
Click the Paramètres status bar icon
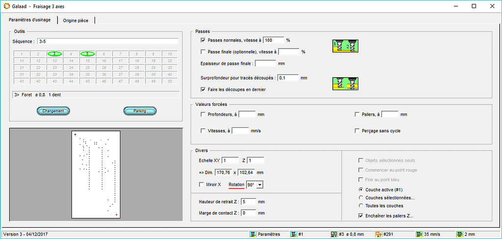252,234
